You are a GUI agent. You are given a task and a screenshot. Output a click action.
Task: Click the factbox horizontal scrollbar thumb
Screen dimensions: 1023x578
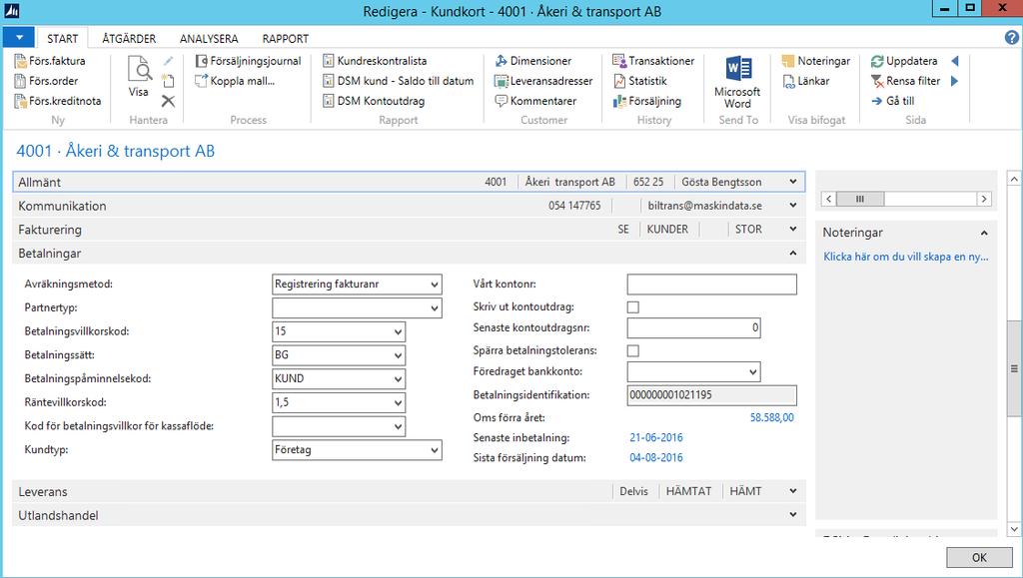click(860, 199)
